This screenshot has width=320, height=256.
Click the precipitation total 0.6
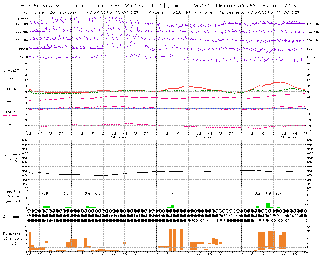click(87, 194)
